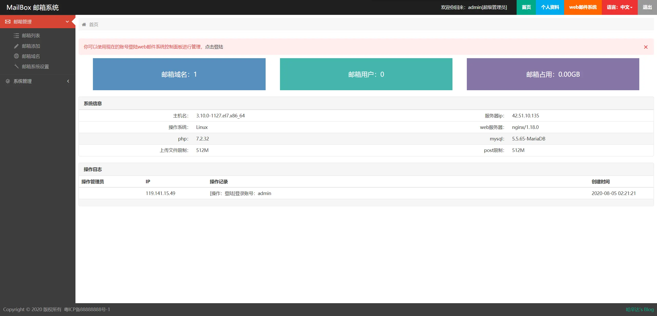Click the 邮箱用户：0 teal card
This screenshot has width=657, height=316.
pos(366,74)
